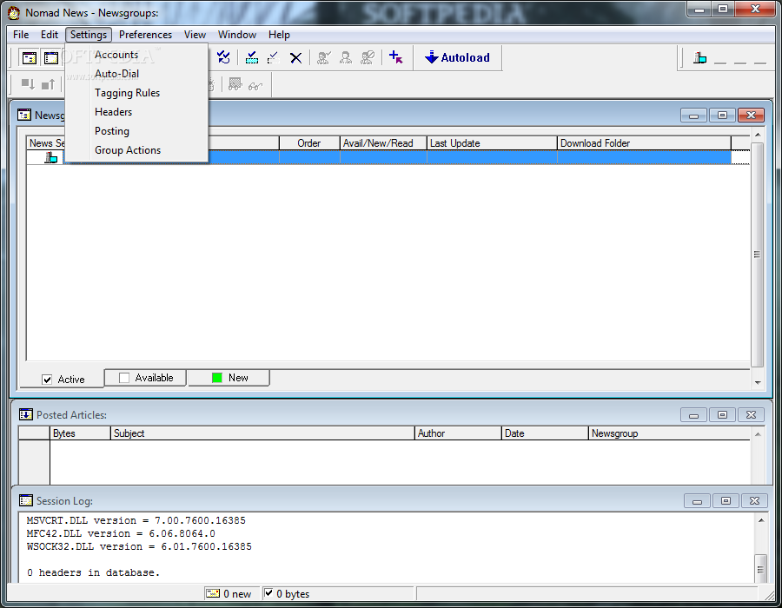Open the Window menu
Screen dimensions: 782x608
[x=237, y=35]
